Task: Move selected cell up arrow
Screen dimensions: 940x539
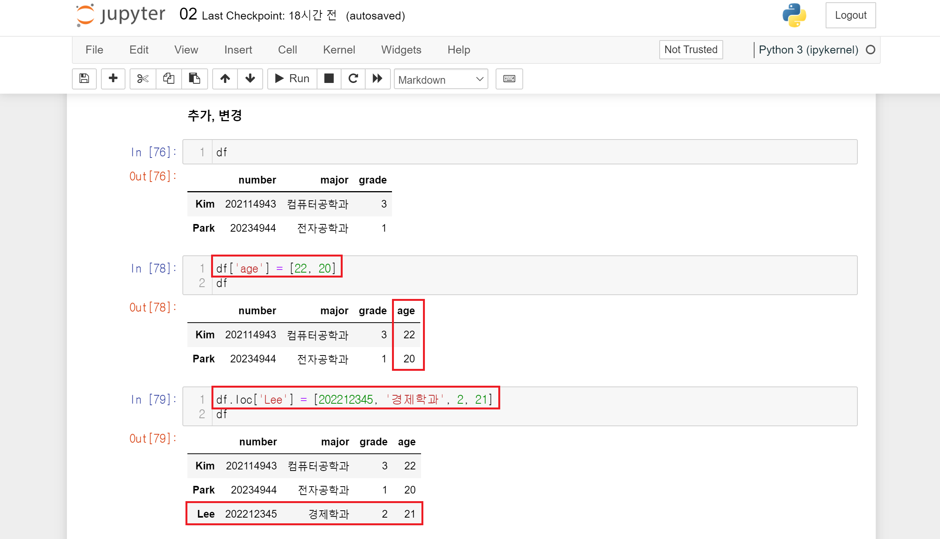Action: coord(225,79)
